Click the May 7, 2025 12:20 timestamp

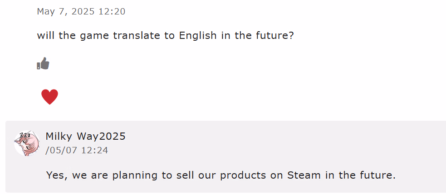pyautogui.click(x=81, y=12)
